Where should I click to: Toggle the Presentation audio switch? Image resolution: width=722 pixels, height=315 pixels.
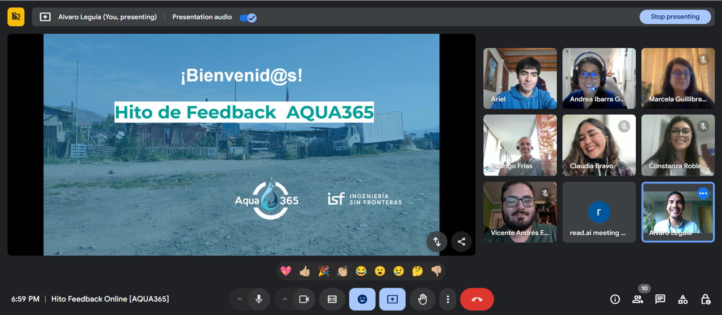tap(248, 17)
